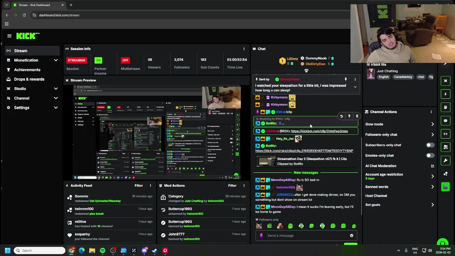Select Stream in left navigation

click(x=32, y=51)
